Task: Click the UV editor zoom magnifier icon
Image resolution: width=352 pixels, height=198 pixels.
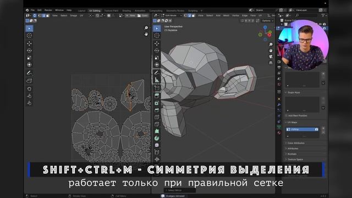Action: click(x=146, y=28)
